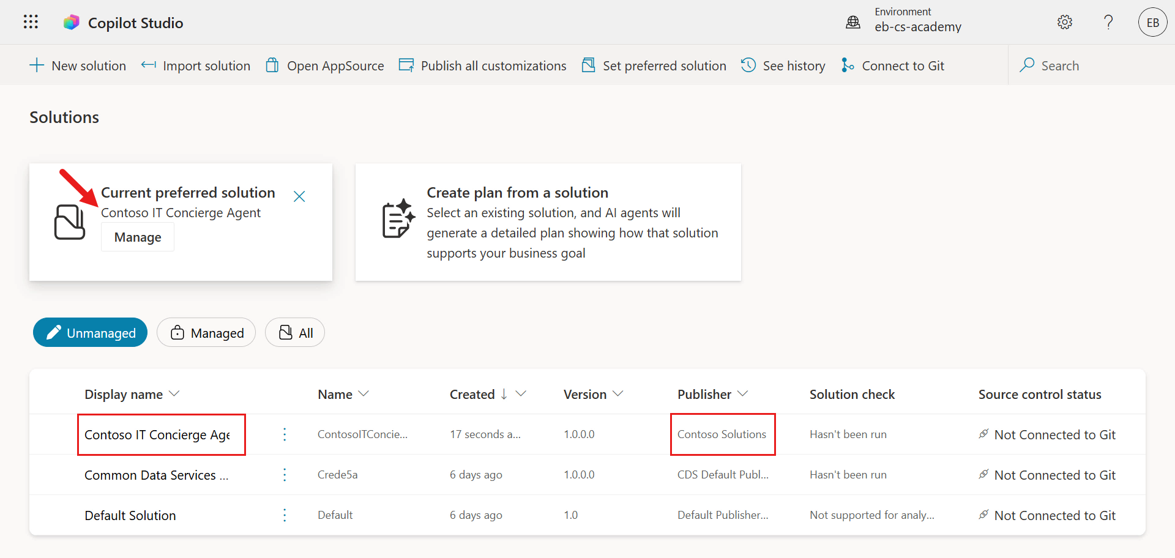Screen dimensions: 1175x558
Task: Click the Search magnifier icon
Action: point(1027,65)
